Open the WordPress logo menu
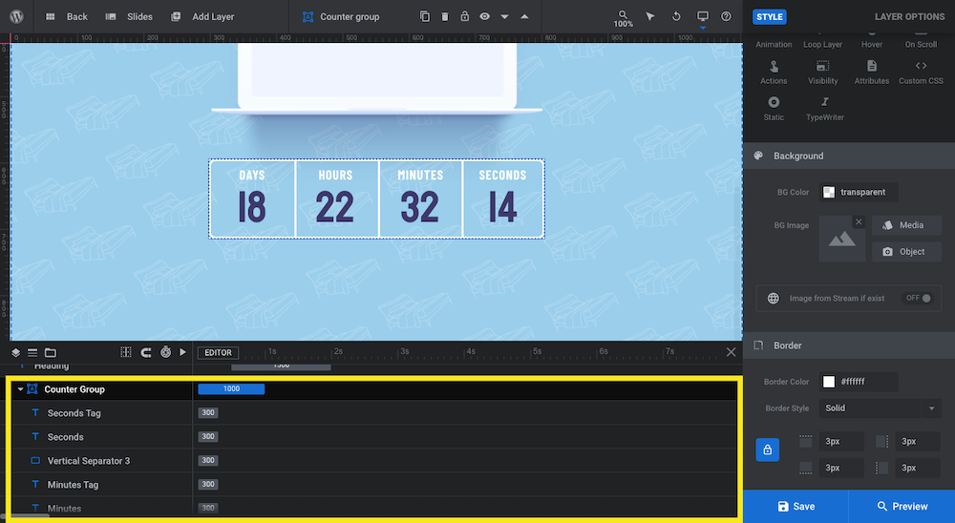 pyautogui.click(x=16, y=16)
